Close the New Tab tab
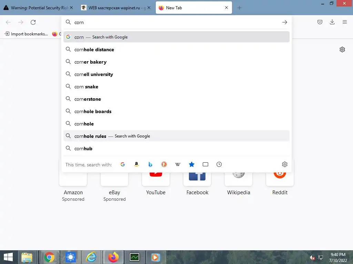 [226, 8]
